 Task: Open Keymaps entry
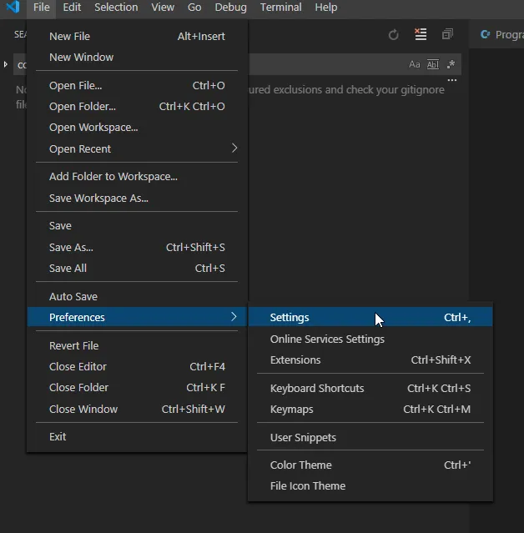(370, 410)
